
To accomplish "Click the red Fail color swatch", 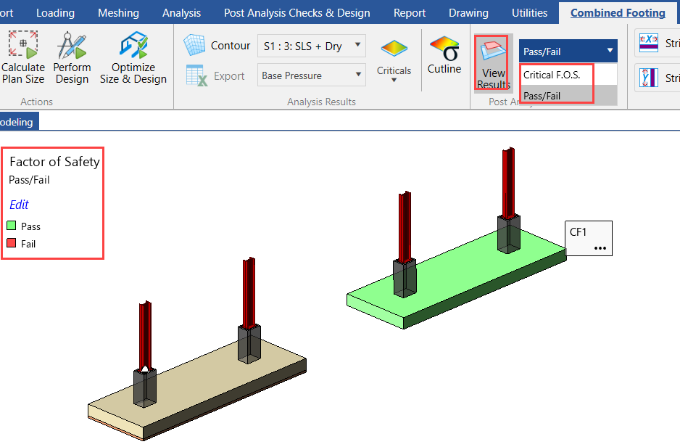I will coord(12,243).
